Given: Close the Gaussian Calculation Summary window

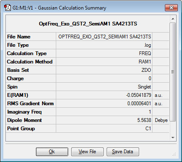Looking at the screenshot, I should 171,8.
